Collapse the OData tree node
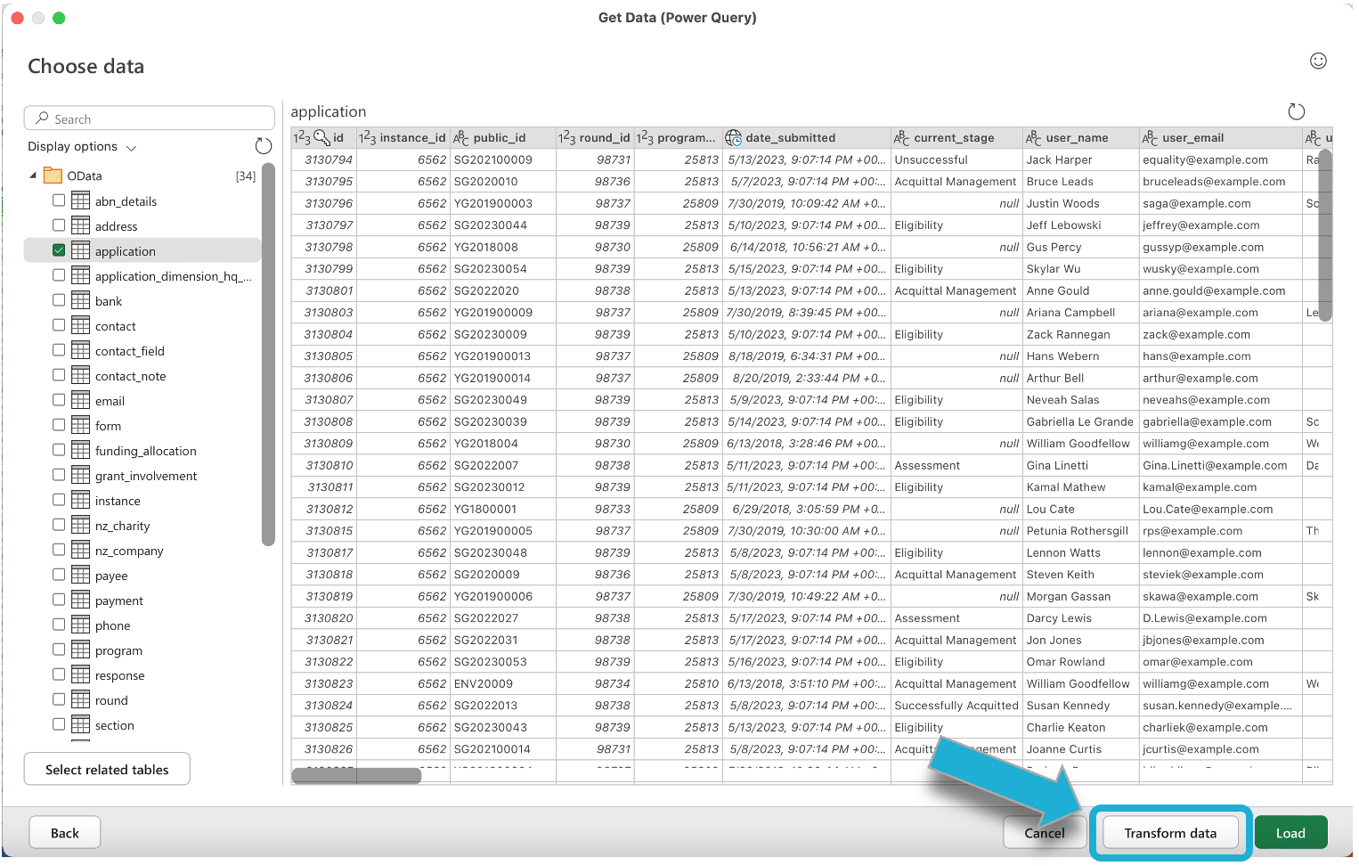Screen dimensions: 1359x866 pos(33,176)
